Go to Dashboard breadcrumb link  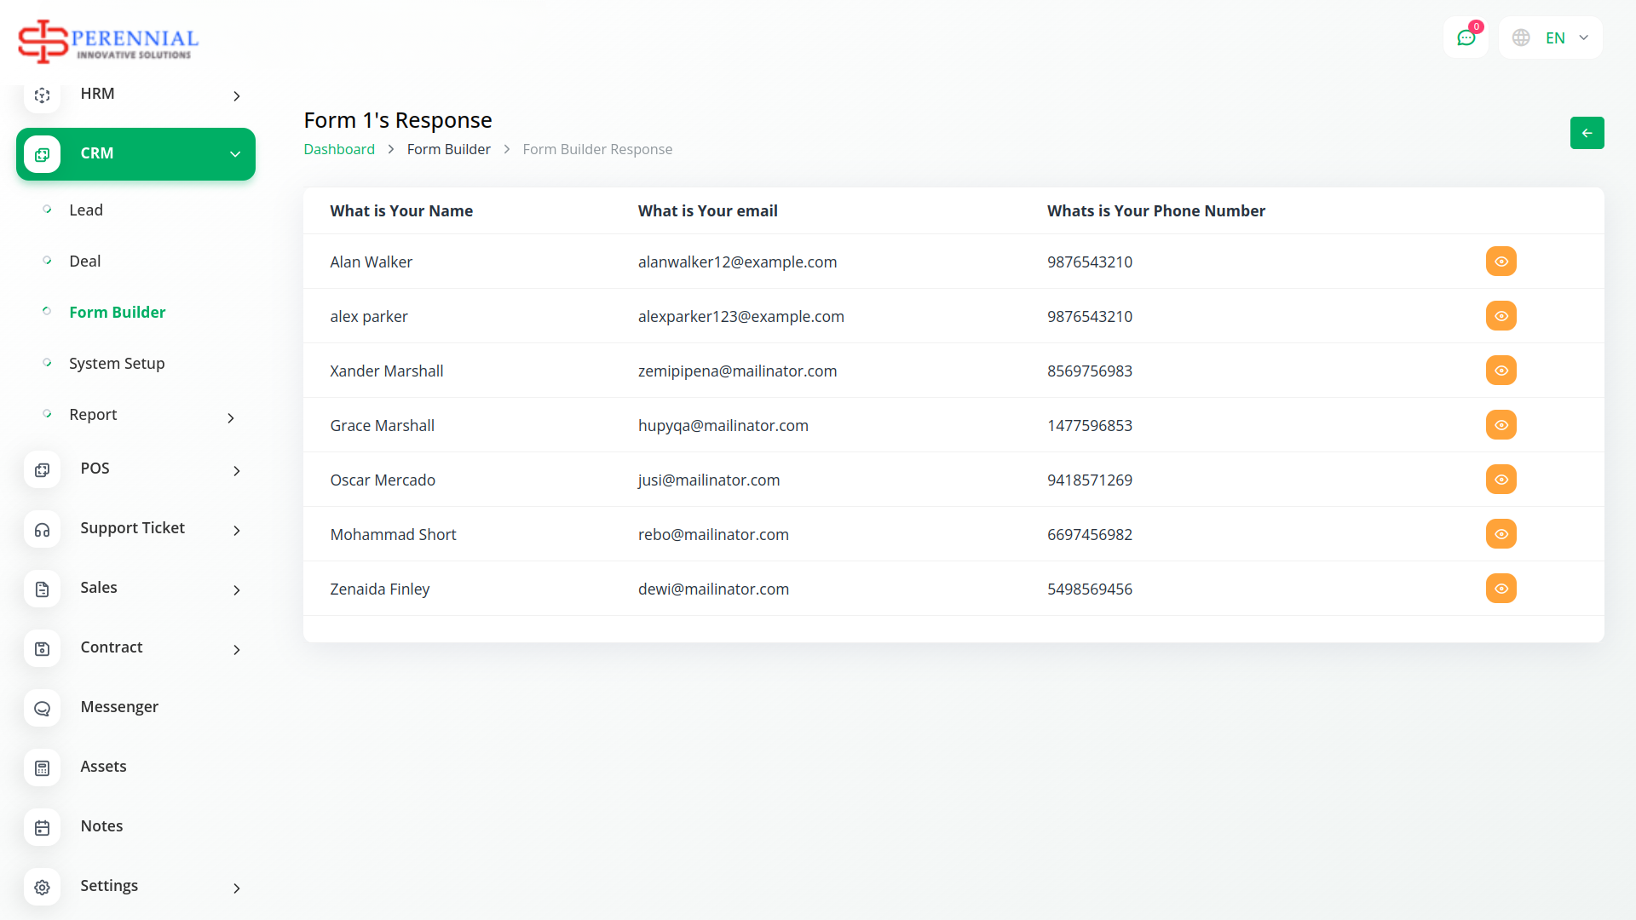pos(339,149)
